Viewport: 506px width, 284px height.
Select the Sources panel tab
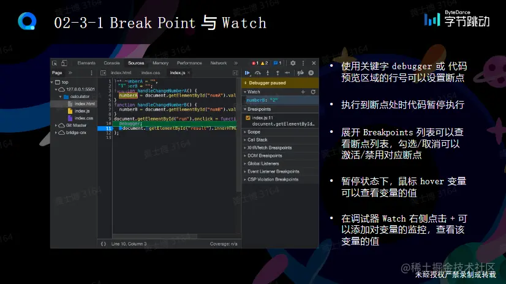pos(136,63)
